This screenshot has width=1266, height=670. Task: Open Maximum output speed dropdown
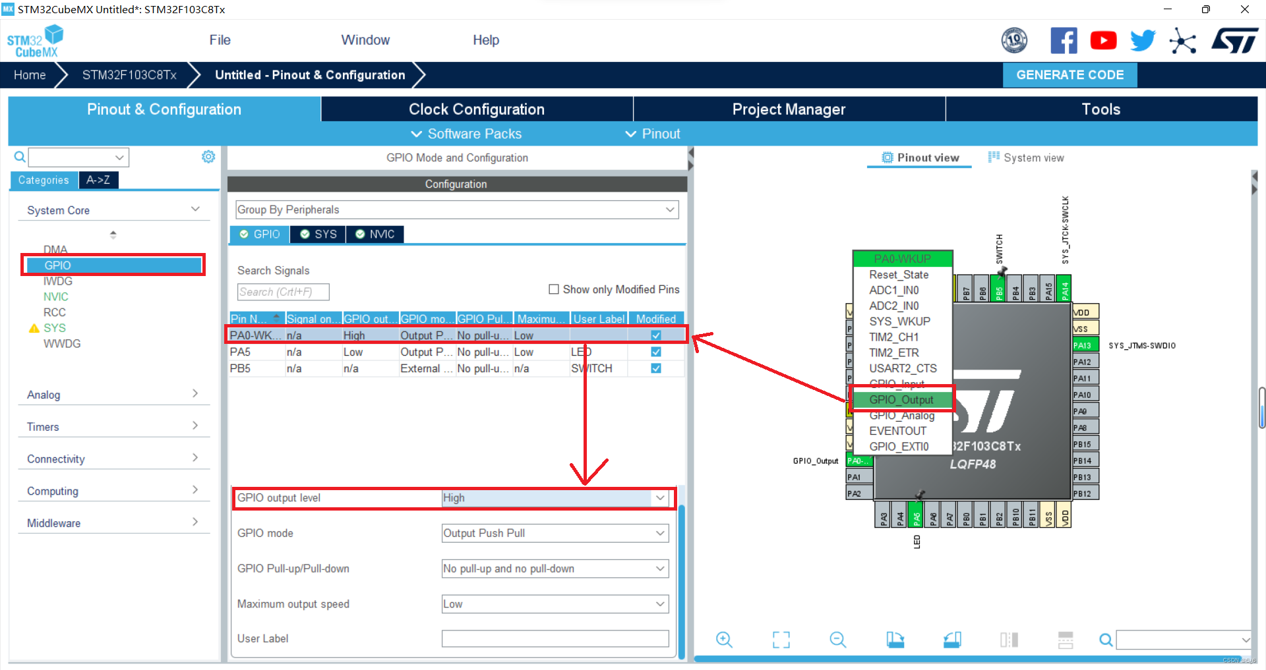[555, 604]
